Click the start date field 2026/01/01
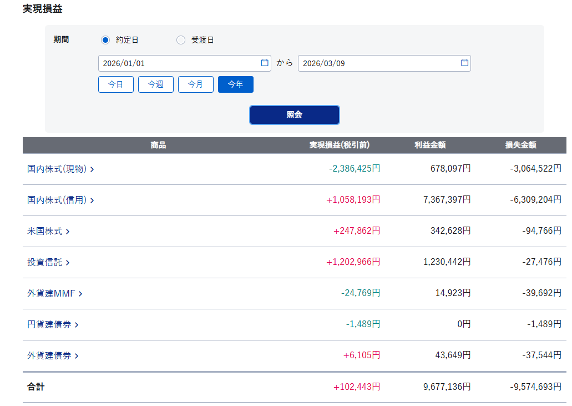This screenshot has height=406, width=572. pos(178,63)
